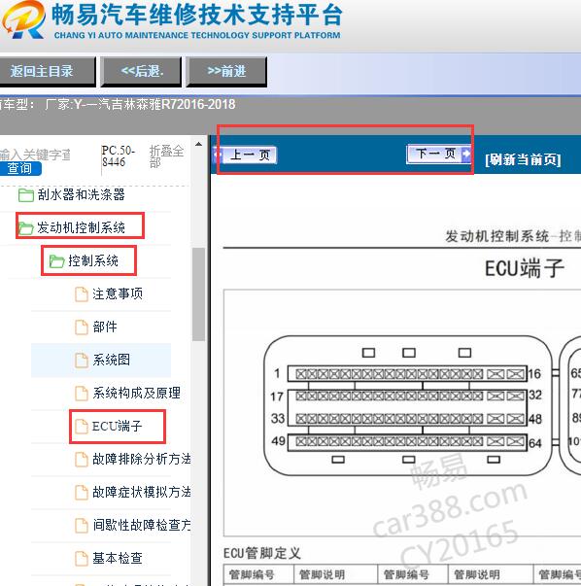Click open folder icon of 发动机控制系统

[25, 228]
